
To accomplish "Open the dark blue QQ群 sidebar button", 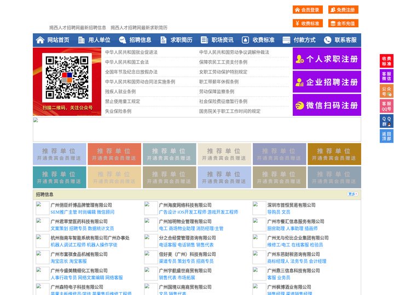I will tap(386, 121).
